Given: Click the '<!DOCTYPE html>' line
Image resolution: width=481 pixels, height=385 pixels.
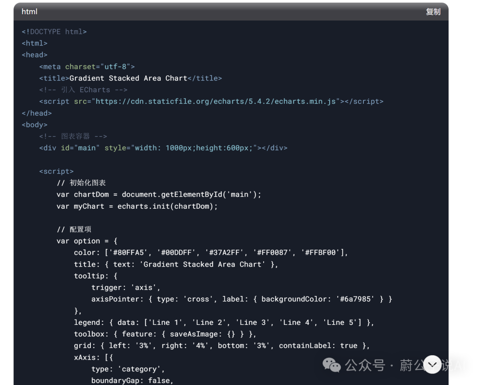Looking at the screenshot, I should pos(54,32).
